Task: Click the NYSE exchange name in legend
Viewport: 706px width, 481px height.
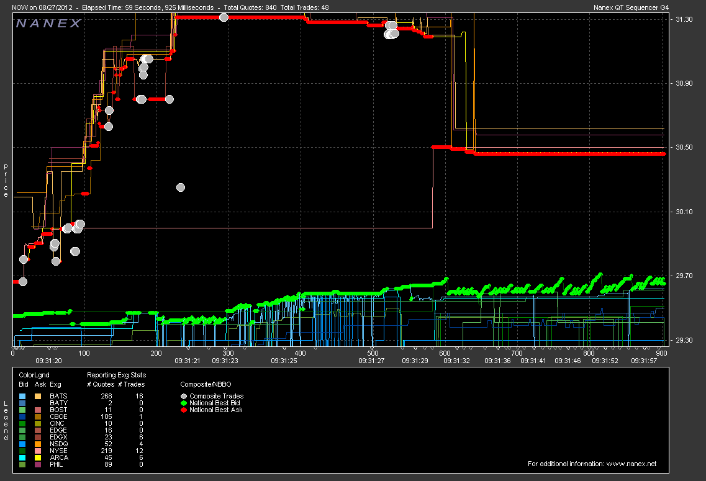Action: [x=58, y=451]
